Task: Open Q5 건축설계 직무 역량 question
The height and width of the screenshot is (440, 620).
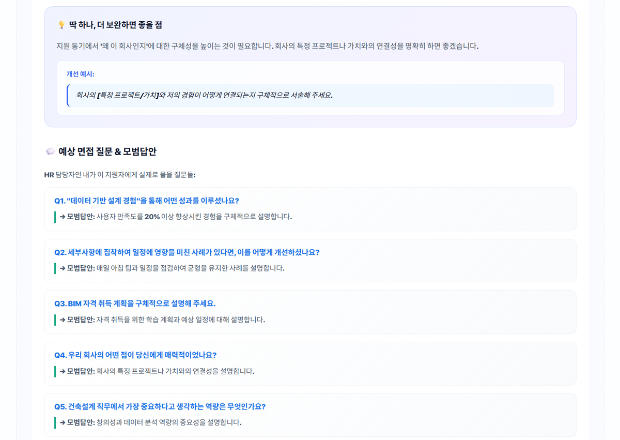Action: [x=160, y=406]
